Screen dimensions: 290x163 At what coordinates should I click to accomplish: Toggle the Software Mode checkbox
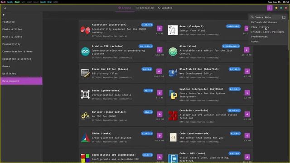click(x=284, y=17)
